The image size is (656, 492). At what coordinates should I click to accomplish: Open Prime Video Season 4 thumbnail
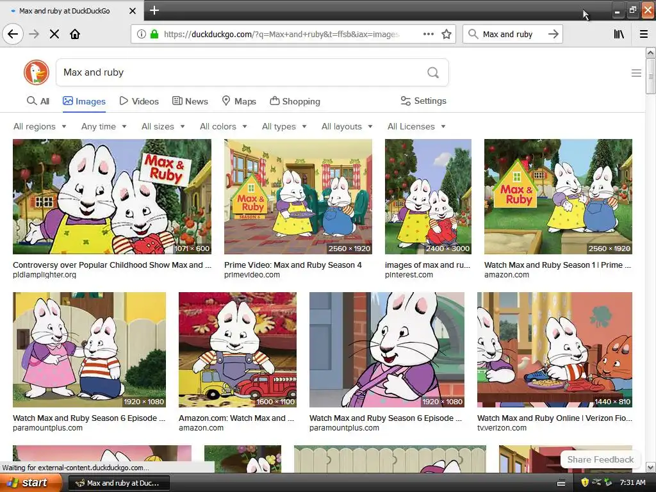coord(298,197)
